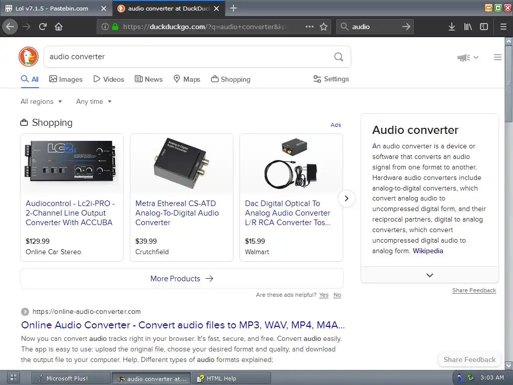The width and height of the screenshot is (513, 385).
Task: Open the Metra Ethereal CS-ATD product thumbnail
Action: (x=181, y=163)
